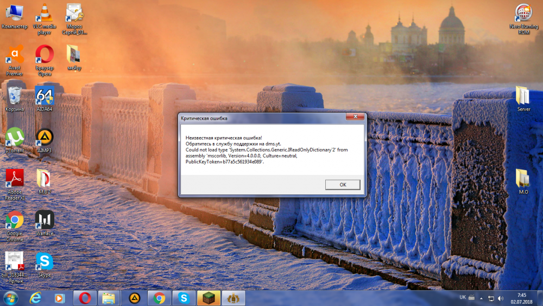Screen dimensions: 543x306
Task: Click OK in the critical error dialog
Action: coord(343,185)
